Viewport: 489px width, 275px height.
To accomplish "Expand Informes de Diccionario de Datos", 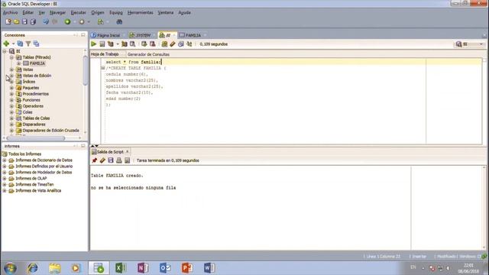I will (5, 160).
